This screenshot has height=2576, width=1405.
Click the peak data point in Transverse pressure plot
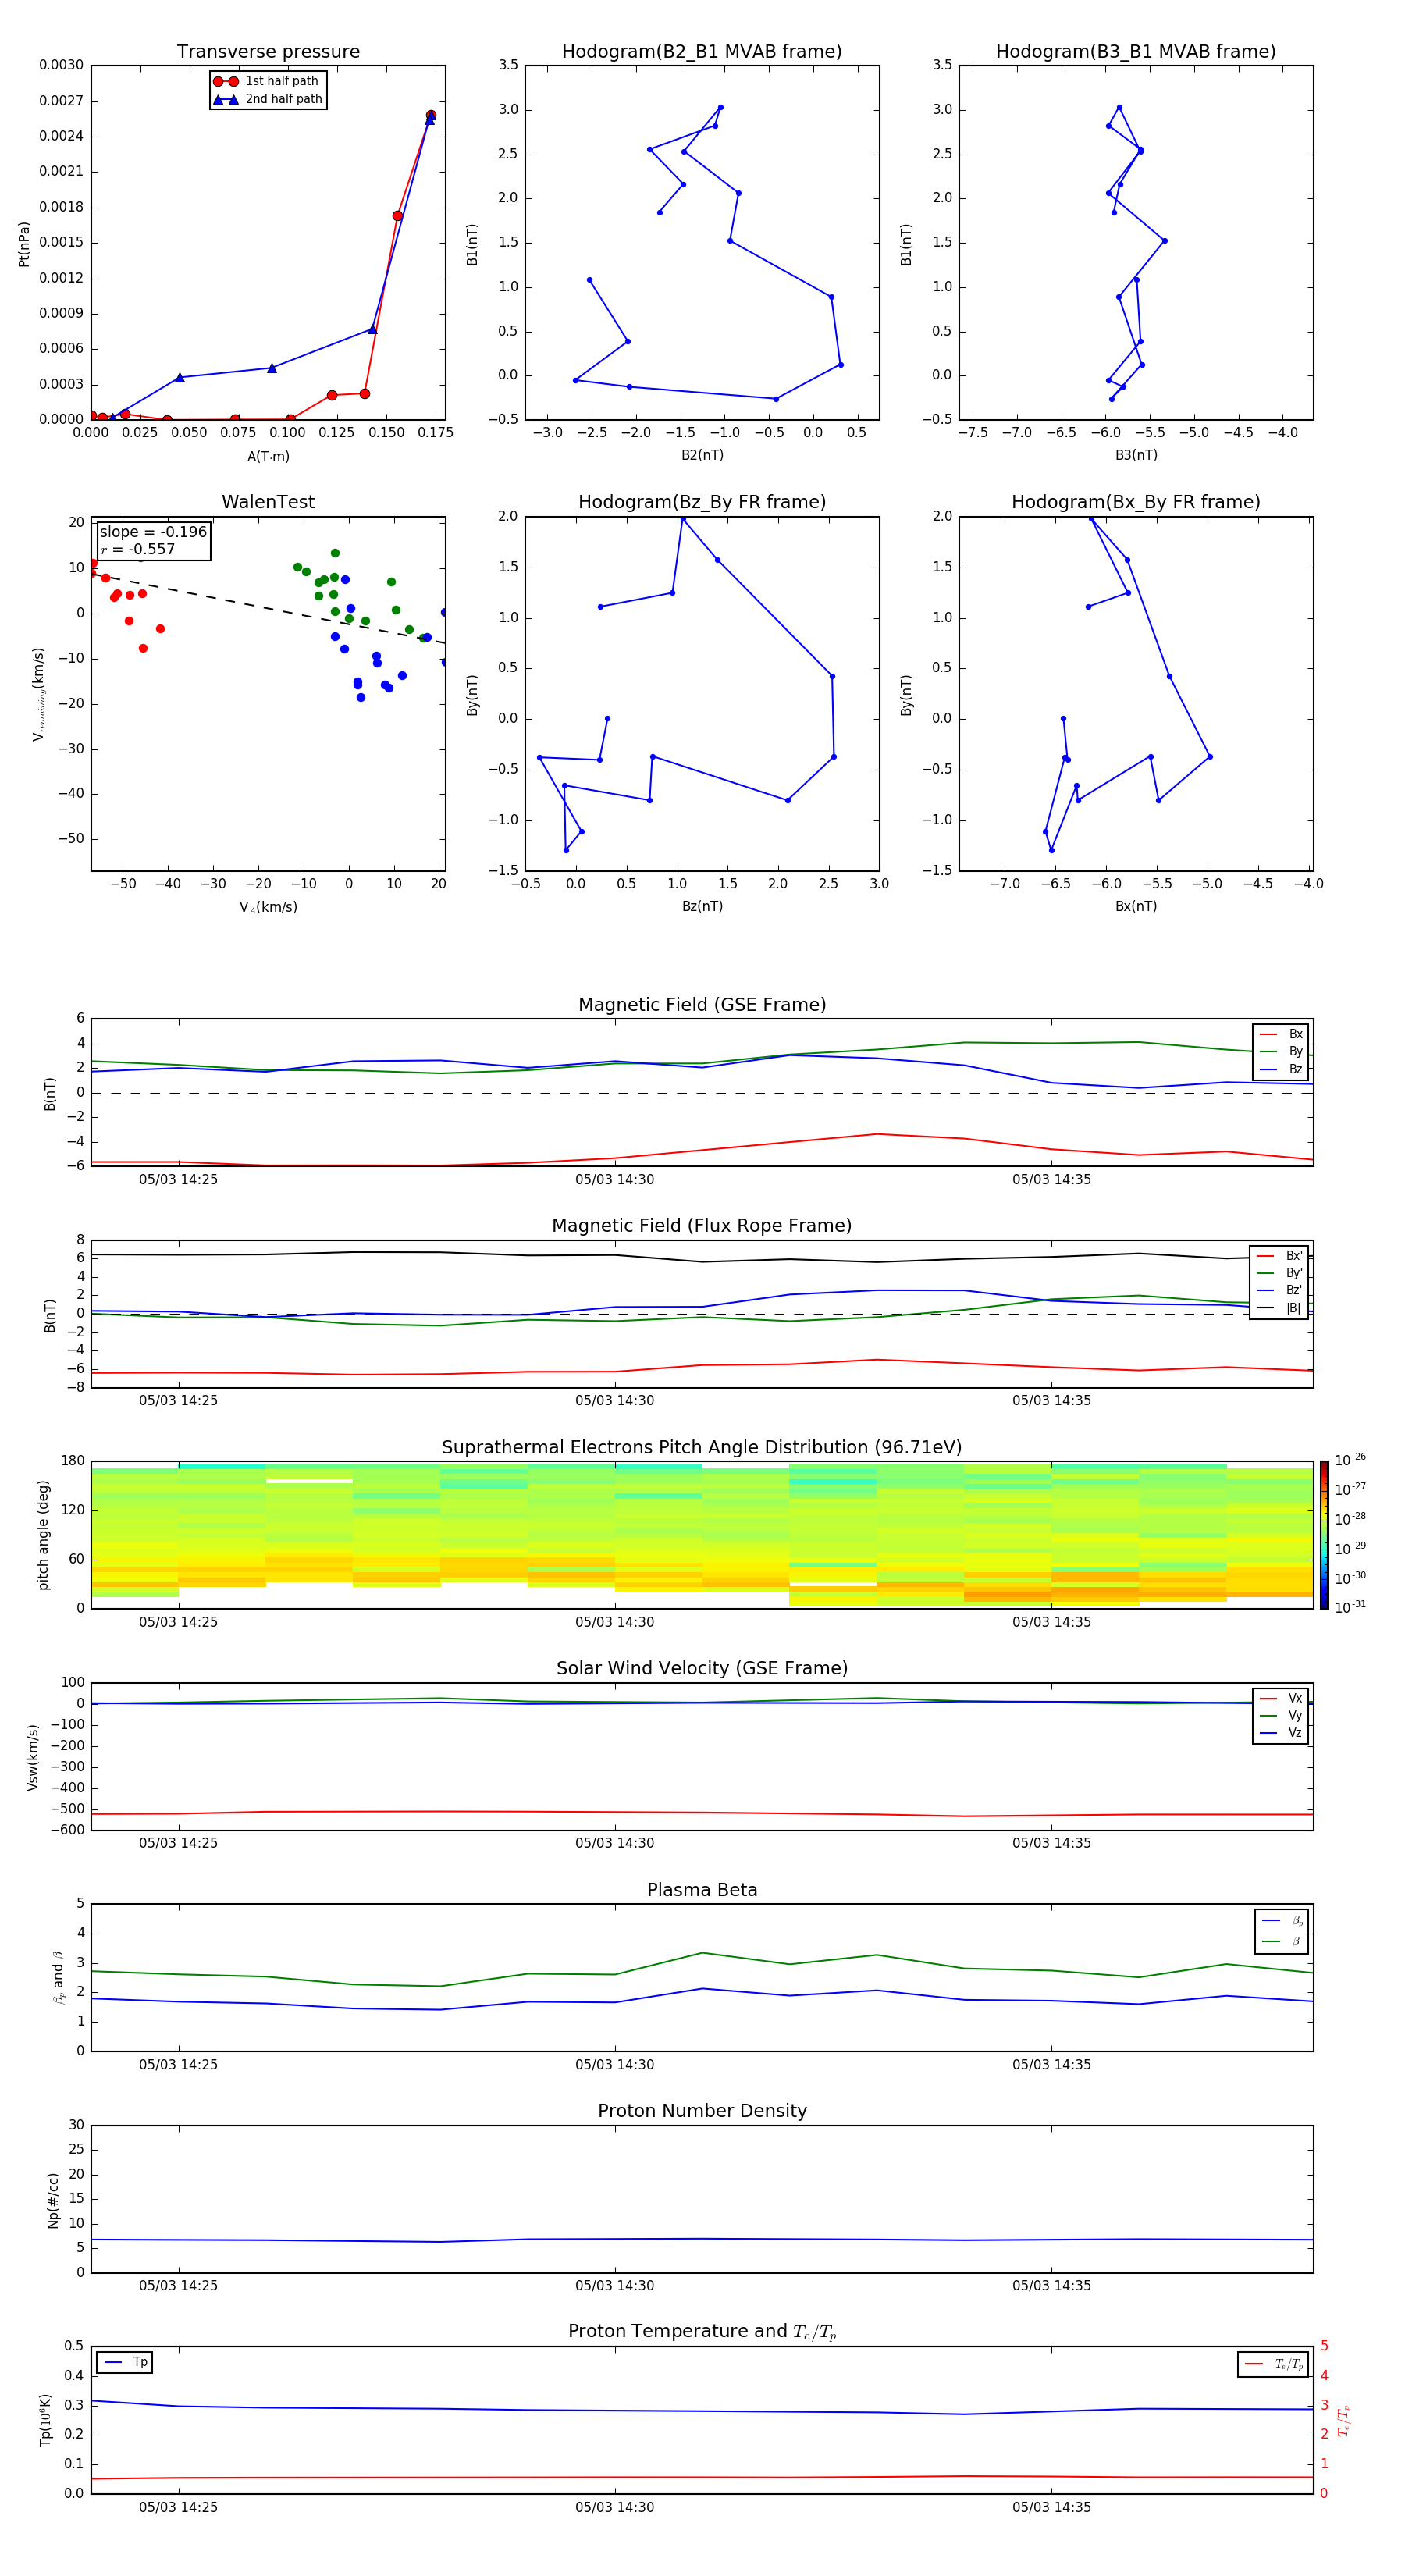tap(431, 116)
